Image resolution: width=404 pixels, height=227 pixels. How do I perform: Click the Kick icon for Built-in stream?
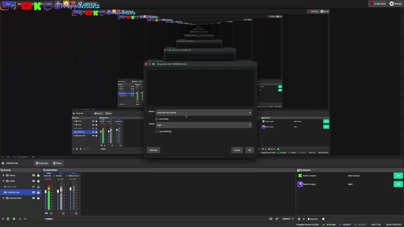(300, 176)
